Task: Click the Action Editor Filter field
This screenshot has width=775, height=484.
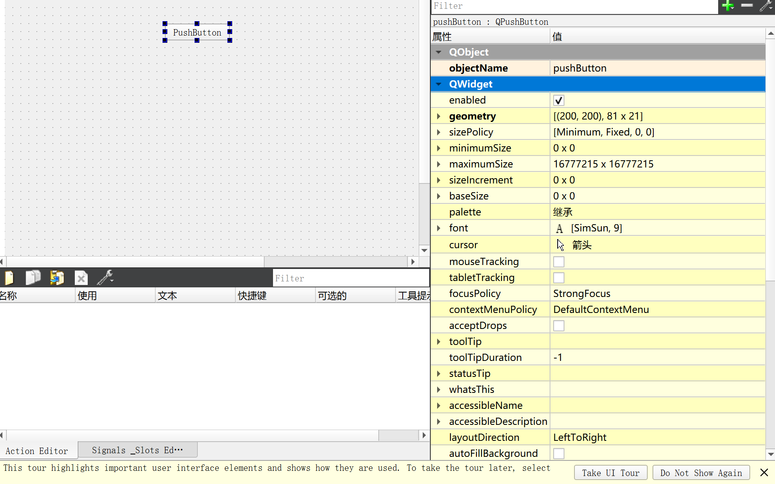Action: point(350,278)
